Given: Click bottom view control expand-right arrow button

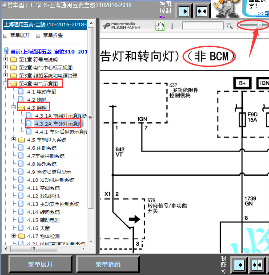Looking at the screenshot, I should point(239,265).
